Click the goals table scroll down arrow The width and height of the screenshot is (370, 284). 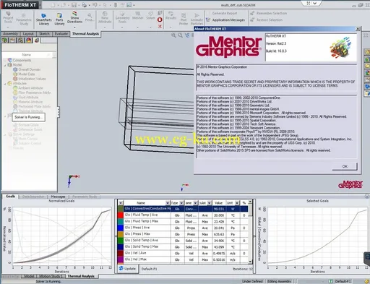pos(250,262)
